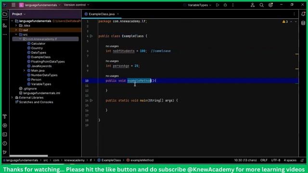Click knewacademy breadcrumb in navigation bar
The image size is (308, 173).
click(75, 160)
